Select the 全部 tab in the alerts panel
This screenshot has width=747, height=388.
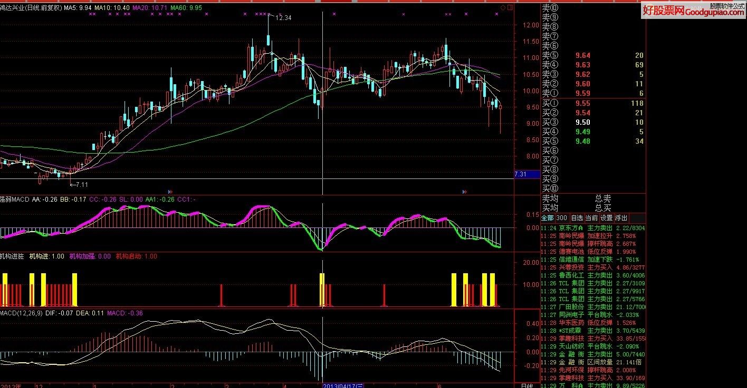tap(548, 218)
